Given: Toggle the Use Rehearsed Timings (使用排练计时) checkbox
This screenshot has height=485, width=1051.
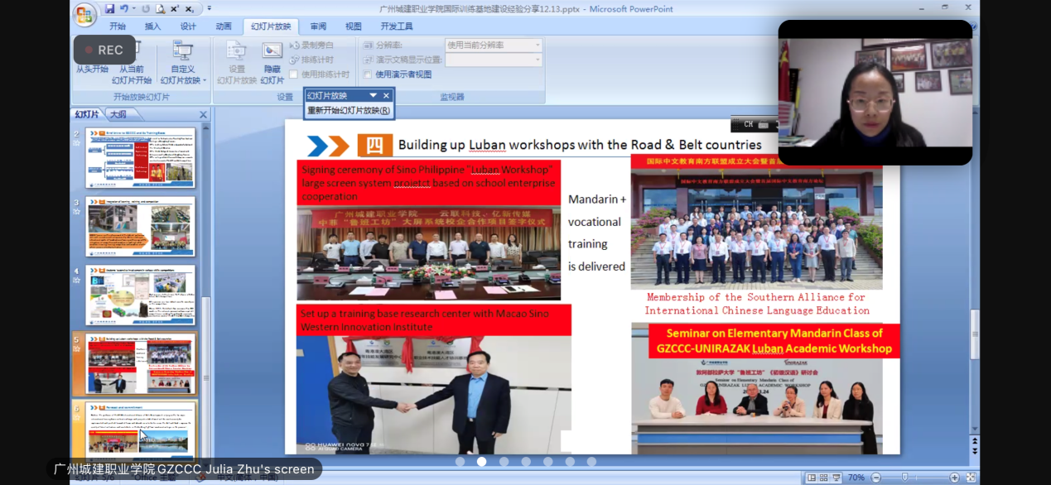Looking at the screenshot, I should click(x=293, y=74).
